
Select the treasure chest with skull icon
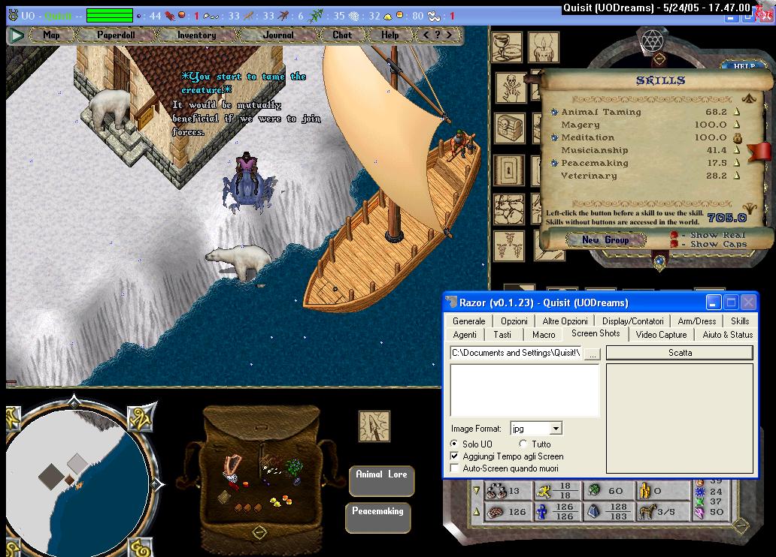[x=509, y=128]
